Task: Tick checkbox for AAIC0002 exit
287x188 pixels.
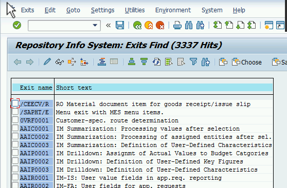Action: click(x=15, y=136)
